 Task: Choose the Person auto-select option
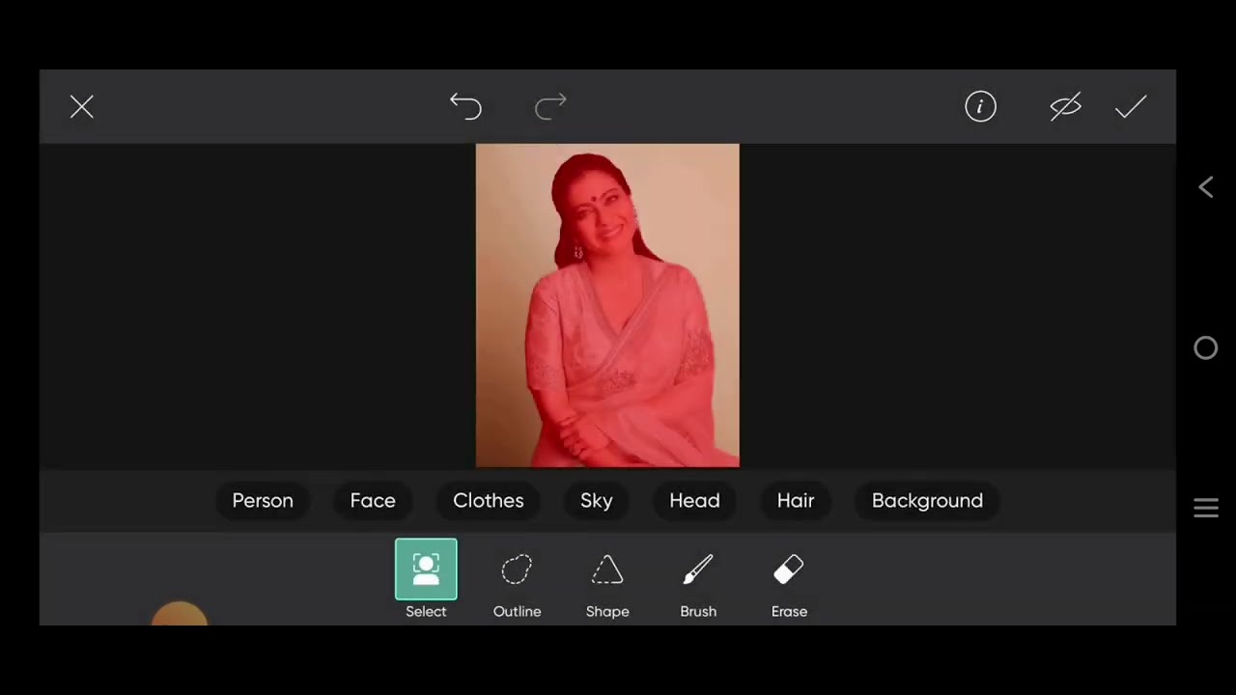click(x=263, y=500)
